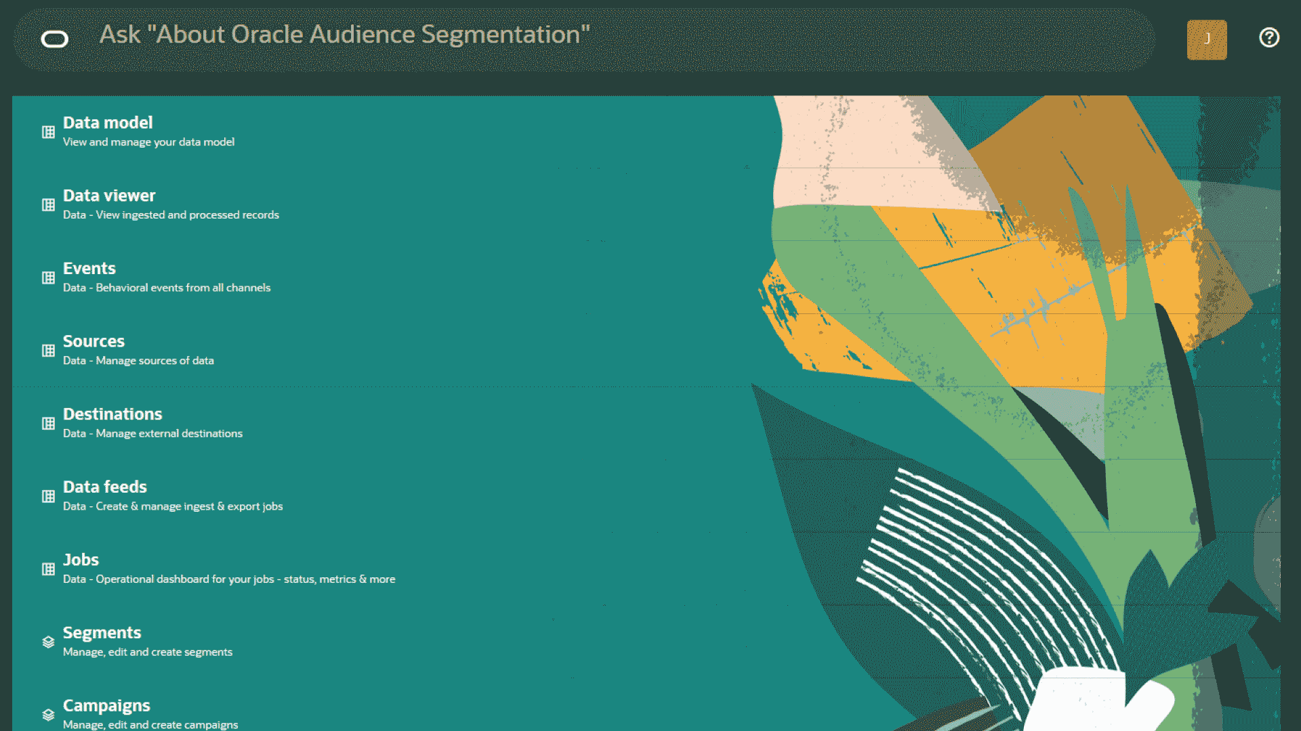The image size is (1301, 731).
Task: Click 'Manage, edit and create segments' text
Action: tap(148, 652)
